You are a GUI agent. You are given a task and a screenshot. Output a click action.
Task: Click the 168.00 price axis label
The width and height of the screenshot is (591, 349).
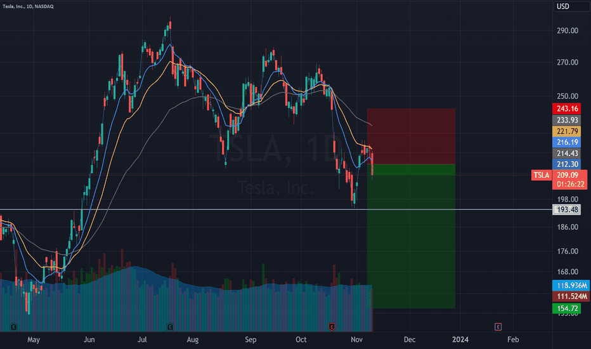(568, 272)
